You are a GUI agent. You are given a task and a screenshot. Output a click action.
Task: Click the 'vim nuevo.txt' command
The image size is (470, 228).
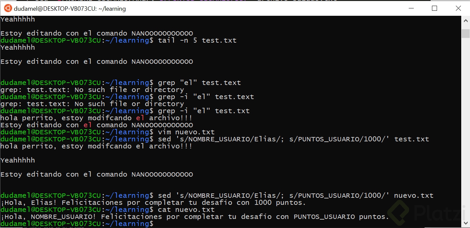pos(186,132)
